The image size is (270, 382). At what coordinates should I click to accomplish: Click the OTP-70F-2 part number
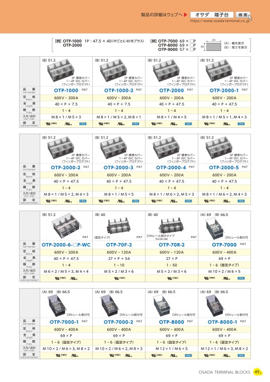(119, 245)
